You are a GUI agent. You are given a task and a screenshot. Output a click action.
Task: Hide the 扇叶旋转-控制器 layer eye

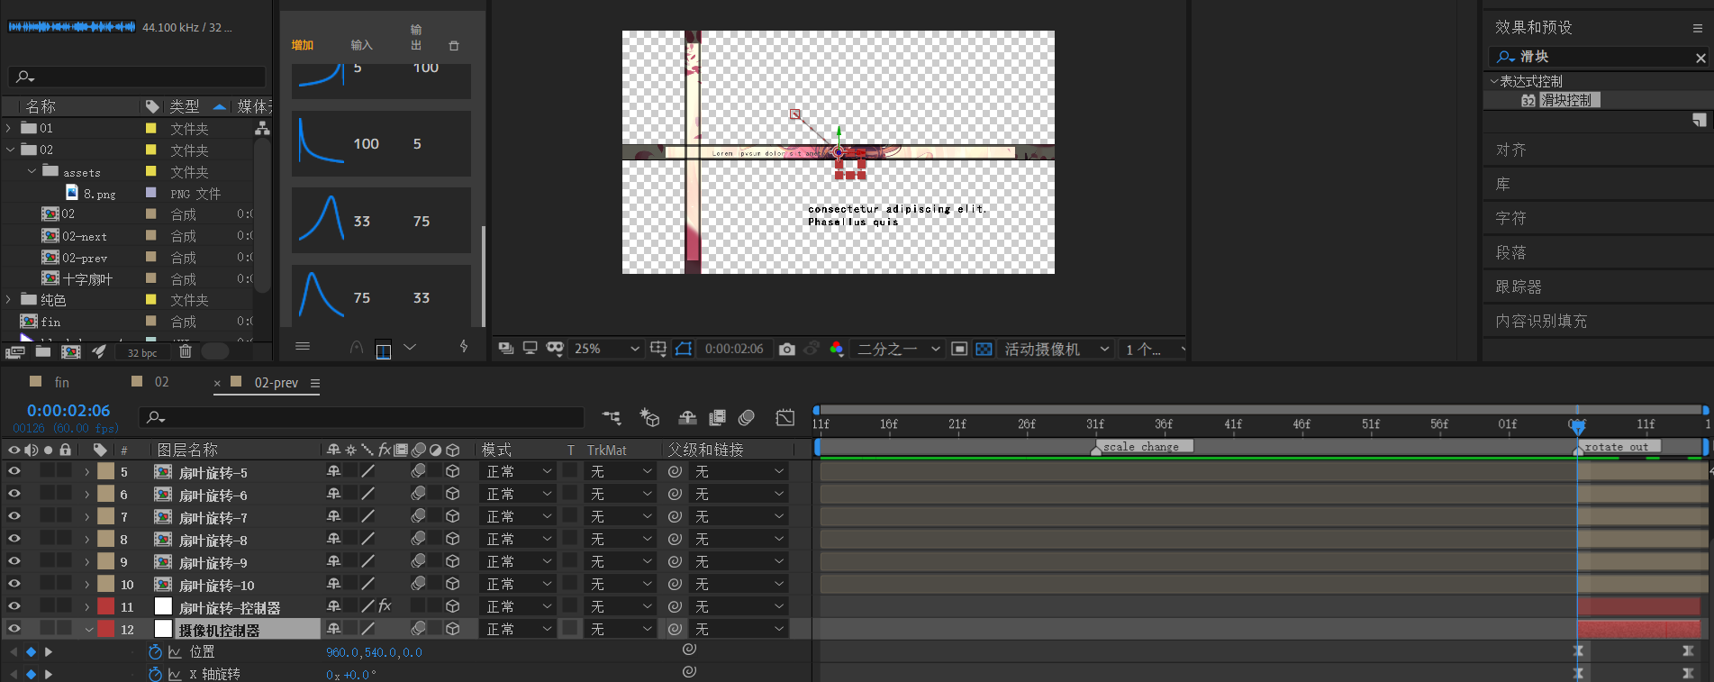click(x=14, y=605)
